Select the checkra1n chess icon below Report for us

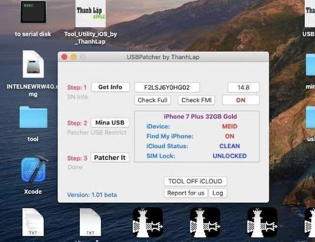coord(205,222)
